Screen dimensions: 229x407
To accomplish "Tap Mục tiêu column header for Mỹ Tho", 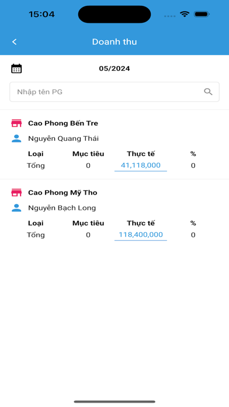I will 88,223.
